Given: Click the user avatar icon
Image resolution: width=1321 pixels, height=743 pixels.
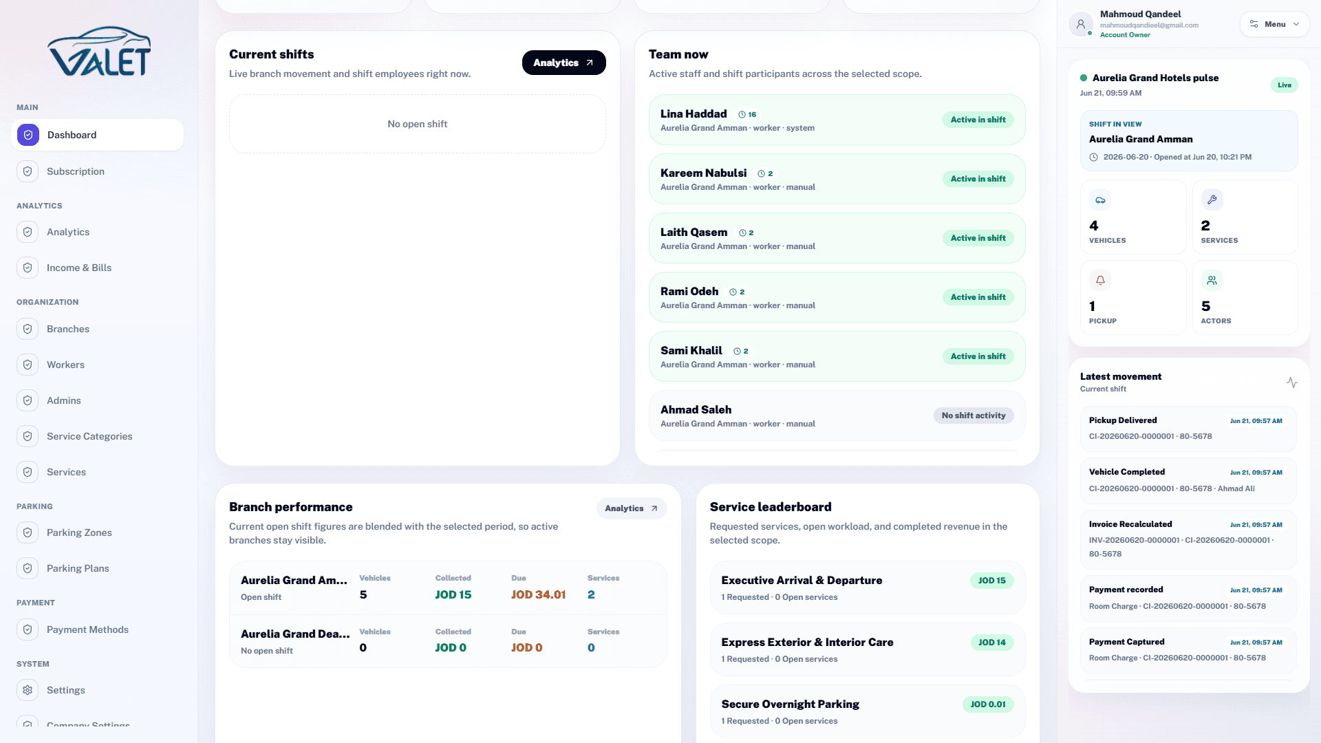Looking at the screenshot, I should click(1081, 24).
